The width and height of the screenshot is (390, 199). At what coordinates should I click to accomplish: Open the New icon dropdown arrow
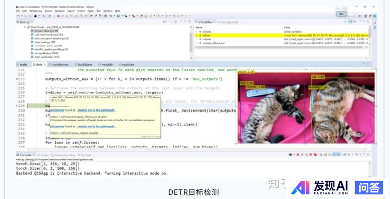(22, 16)
